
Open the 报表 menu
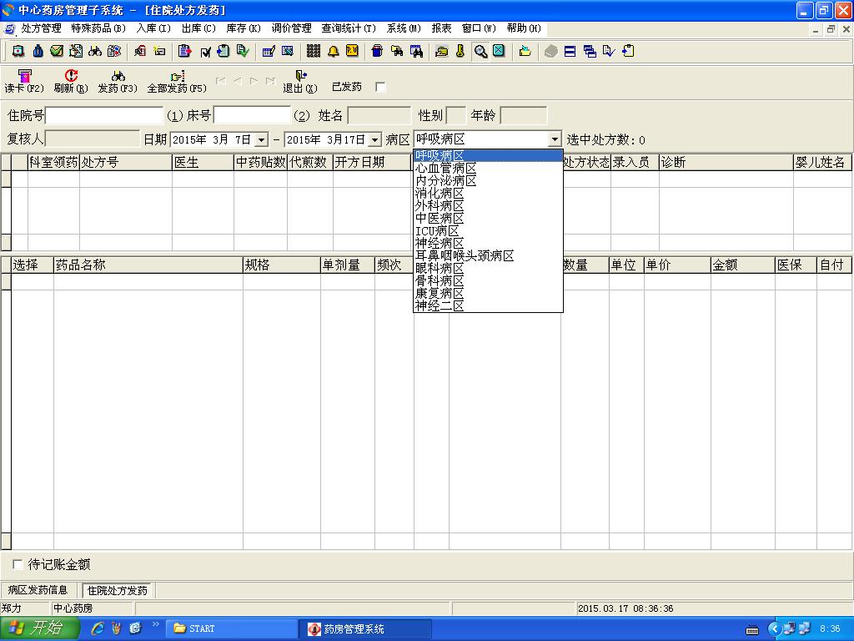point(442,28)
